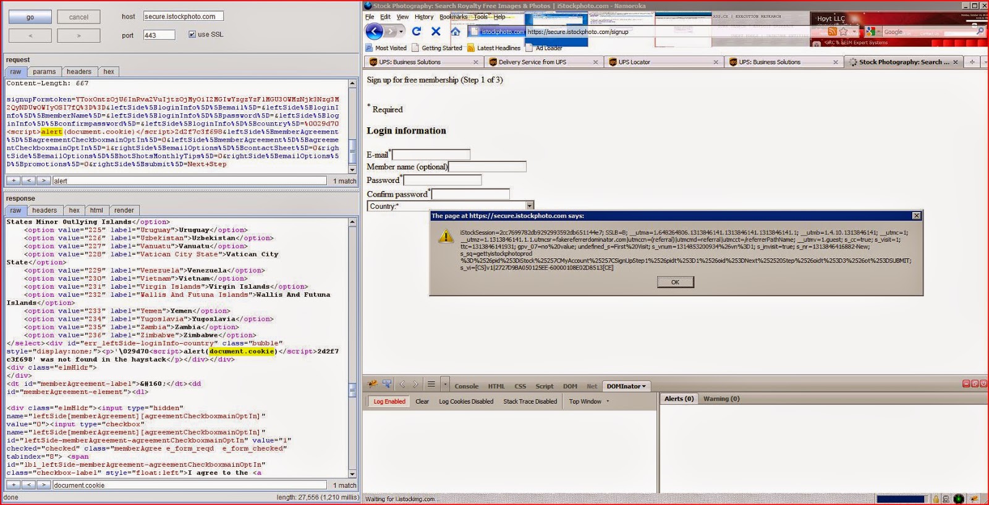The width and height of the screenshot is (989, 505).
Task: Minimize the Firebug panel with red minus icon
Action: [x=966, y=384]
